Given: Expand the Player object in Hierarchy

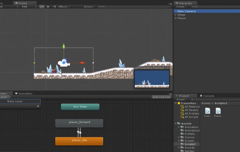Looking at the screenshot, I should tap(176, 18).
